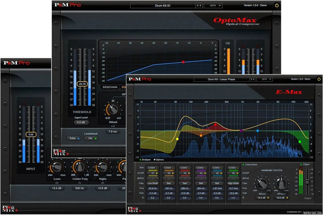Viewport: 323px width, 215px height.
Task: Toggle Lookahead On in OptoMax
Action: coord(91,138)
